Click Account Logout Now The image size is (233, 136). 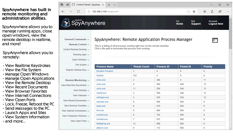tap(216, 23)
